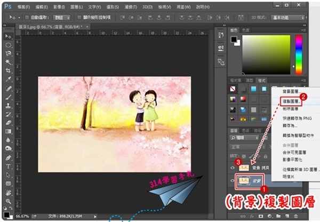Select the Eyedropper tool
This screenshot has width=320, height=222.
point(8,79)
